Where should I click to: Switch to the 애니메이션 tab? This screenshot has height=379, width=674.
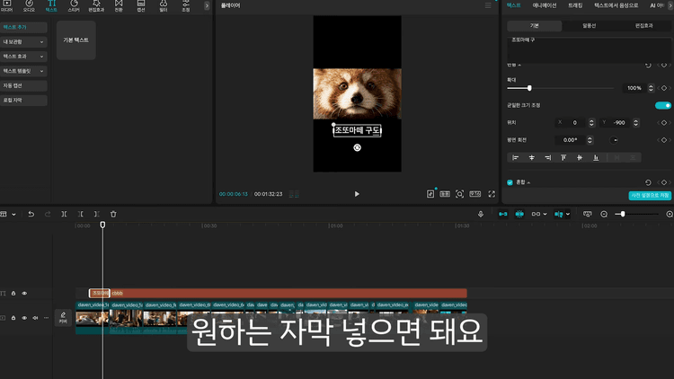(x=545, y=5)
